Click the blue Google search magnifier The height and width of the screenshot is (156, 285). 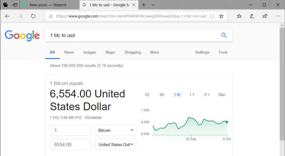(x=224, y=35)
